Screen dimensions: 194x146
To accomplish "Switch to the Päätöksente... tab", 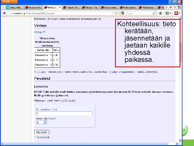I will [147, 8].
